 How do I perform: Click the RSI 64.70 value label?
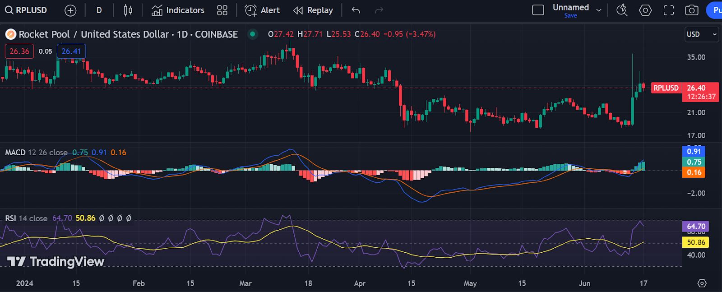click(696, 227)
